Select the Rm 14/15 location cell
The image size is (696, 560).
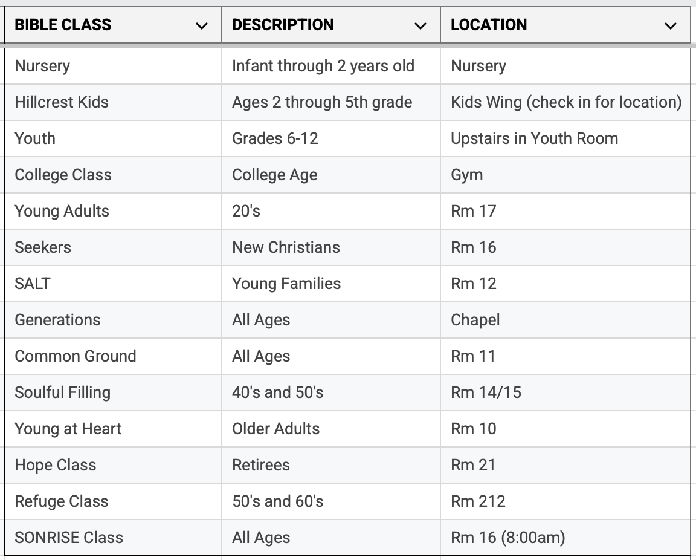(x=565, y=393)
